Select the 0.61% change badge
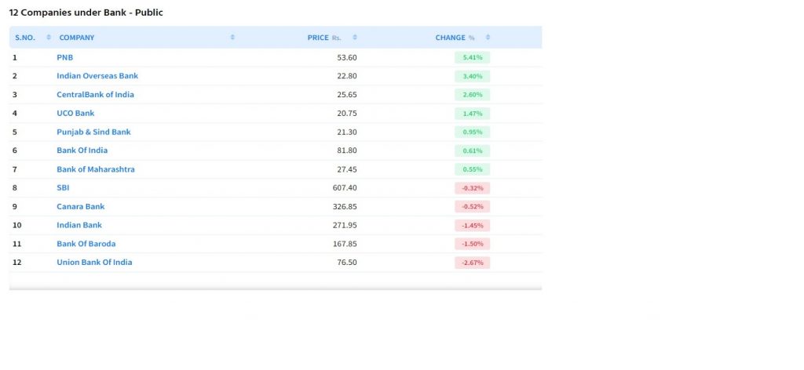 472,151
